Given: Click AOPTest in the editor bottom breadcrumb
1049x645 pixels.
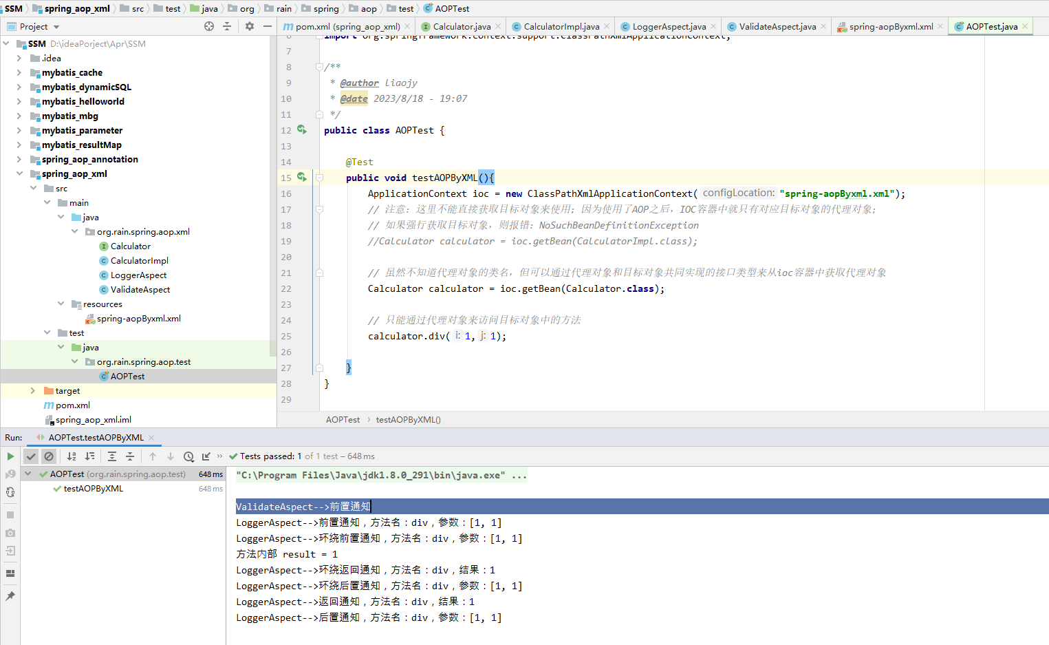Looking at the screenshot, I should point(343,420).
